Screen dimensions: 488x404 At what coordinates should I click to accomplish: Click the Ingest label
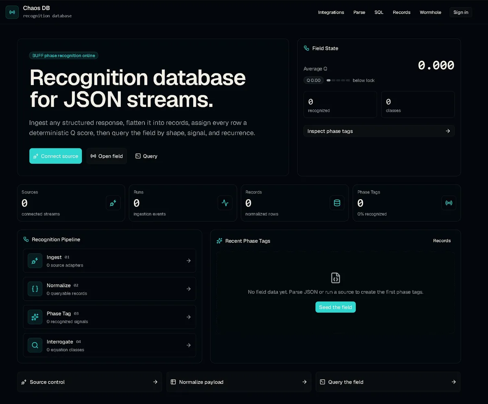[54, 257]
